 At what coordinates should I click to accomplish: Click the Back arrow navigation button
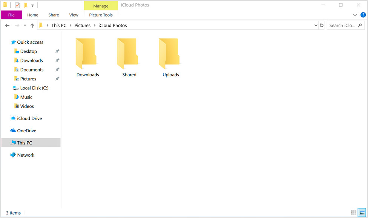[x=7, y=26]
